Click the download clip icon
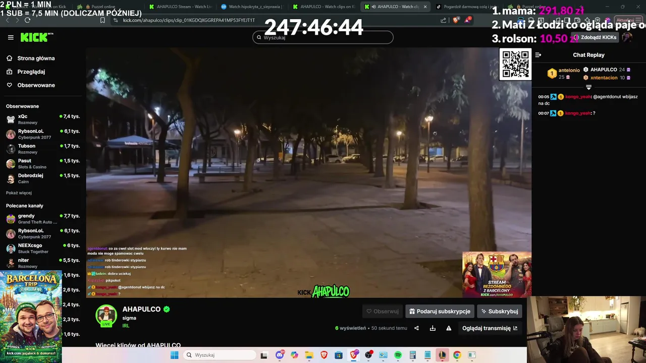Screen dimensions: 646x363 (x=433, y=328)
